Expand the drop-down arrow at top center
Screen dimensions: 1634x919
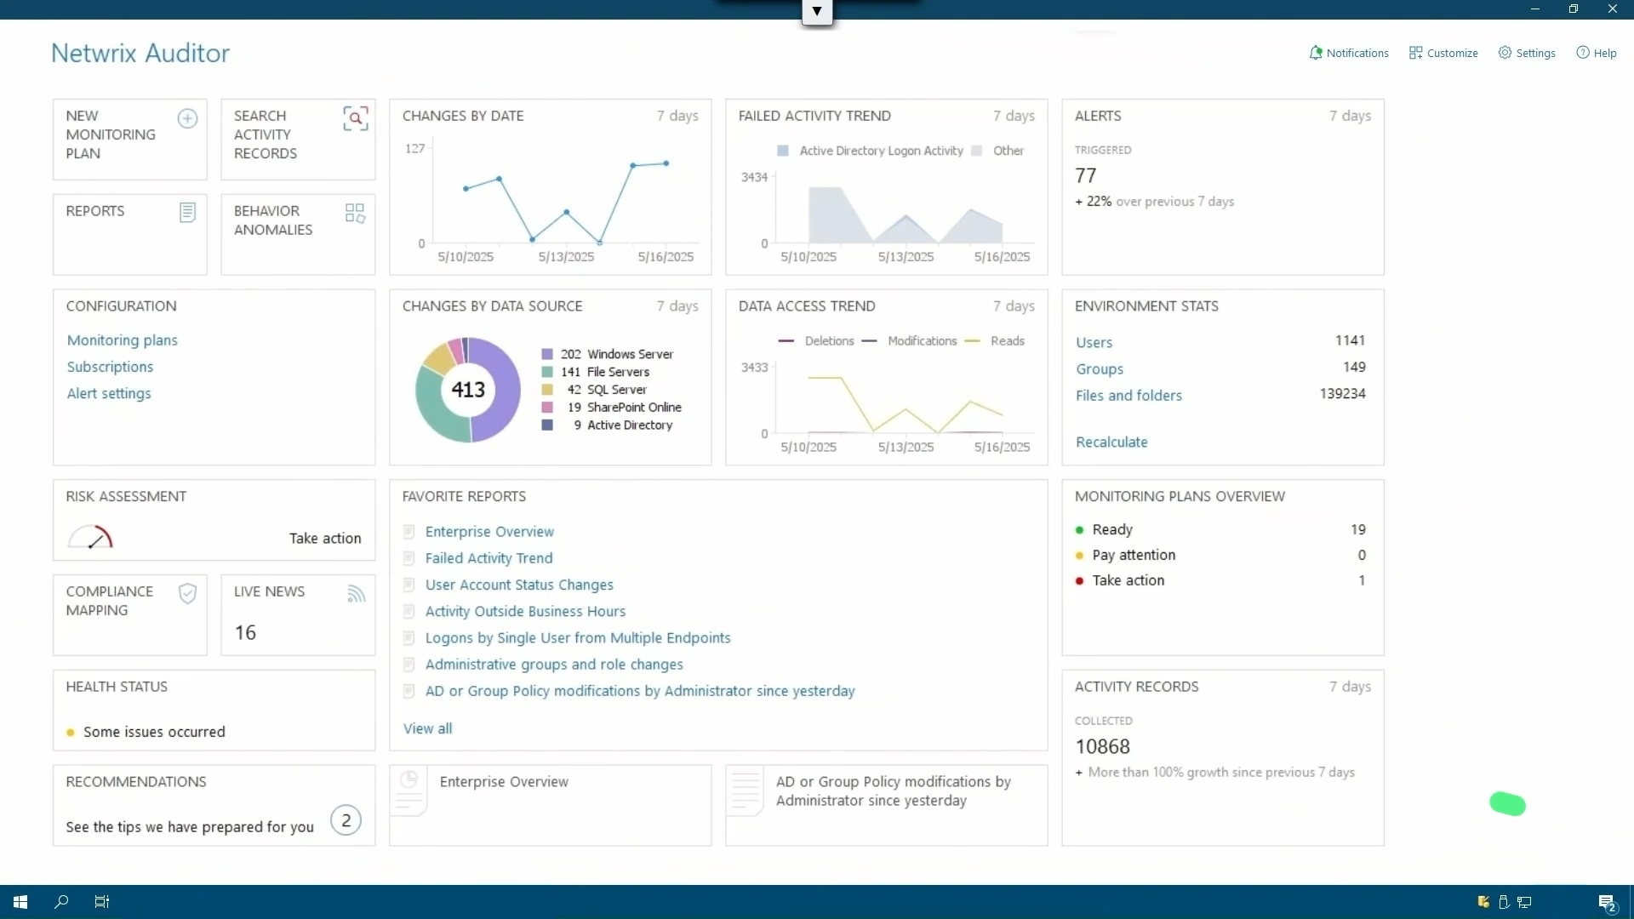(x=817, y=12)
